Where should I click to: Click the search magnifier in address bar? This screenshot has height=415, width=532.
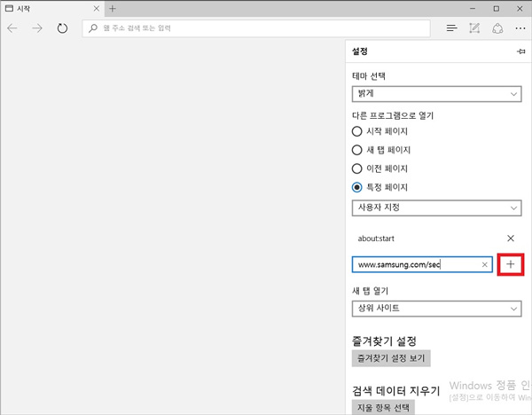point(92,28)
